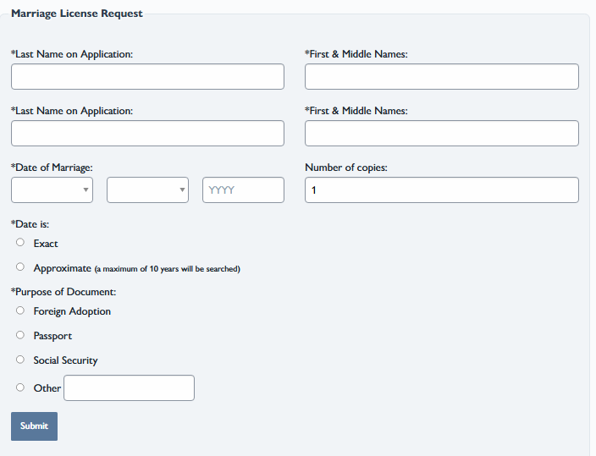Click the Date of Marriage label
Viewport: 596px width, 456px height.
52,168
